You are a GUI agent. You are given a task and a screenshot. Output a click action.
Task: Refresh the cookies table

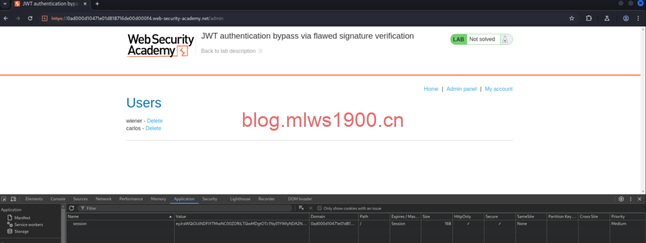[71, 208]
